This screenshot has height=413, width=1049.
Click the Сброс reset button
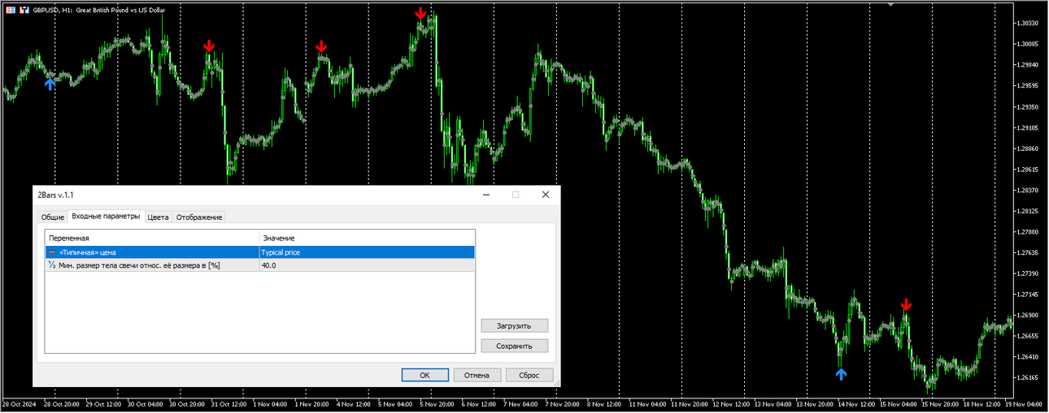click(x=529, y=375)
